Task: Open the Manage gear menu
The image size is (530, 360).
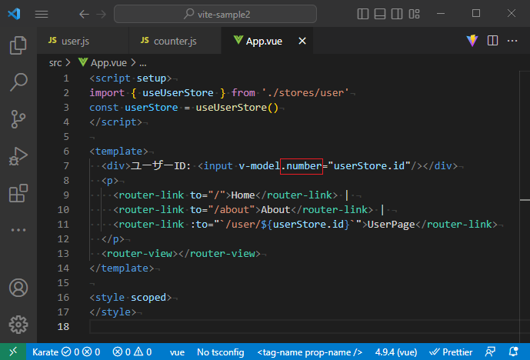Action: tap(18, 325)
